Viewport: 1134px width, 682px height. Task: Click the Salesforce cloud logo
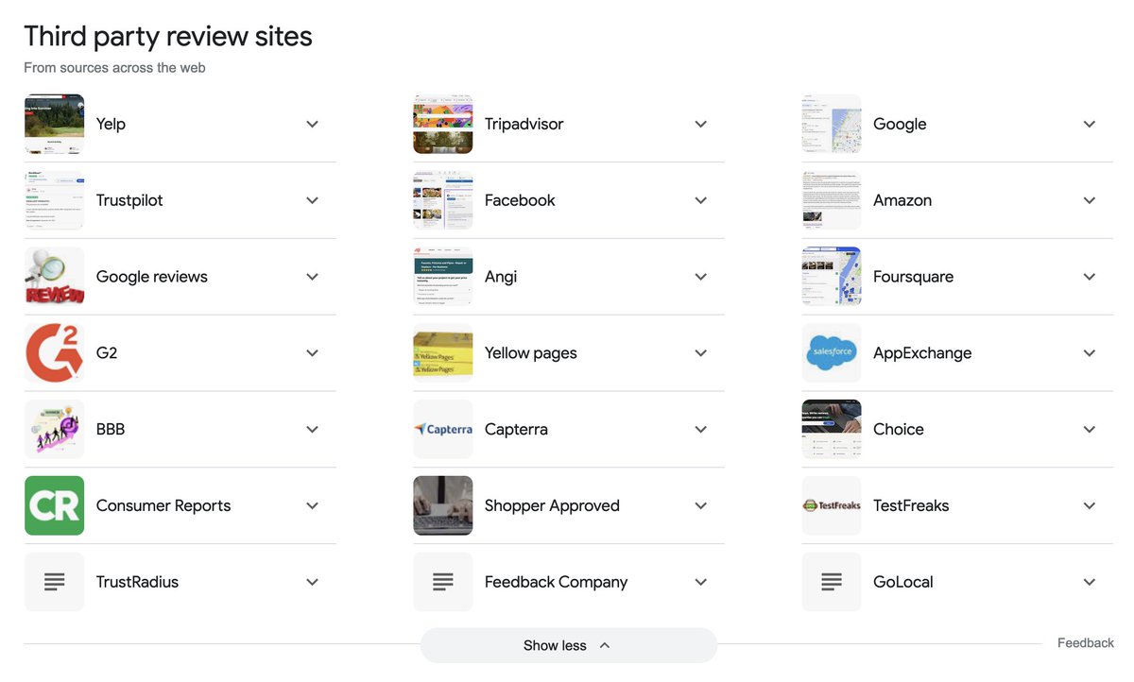[832, 353]
